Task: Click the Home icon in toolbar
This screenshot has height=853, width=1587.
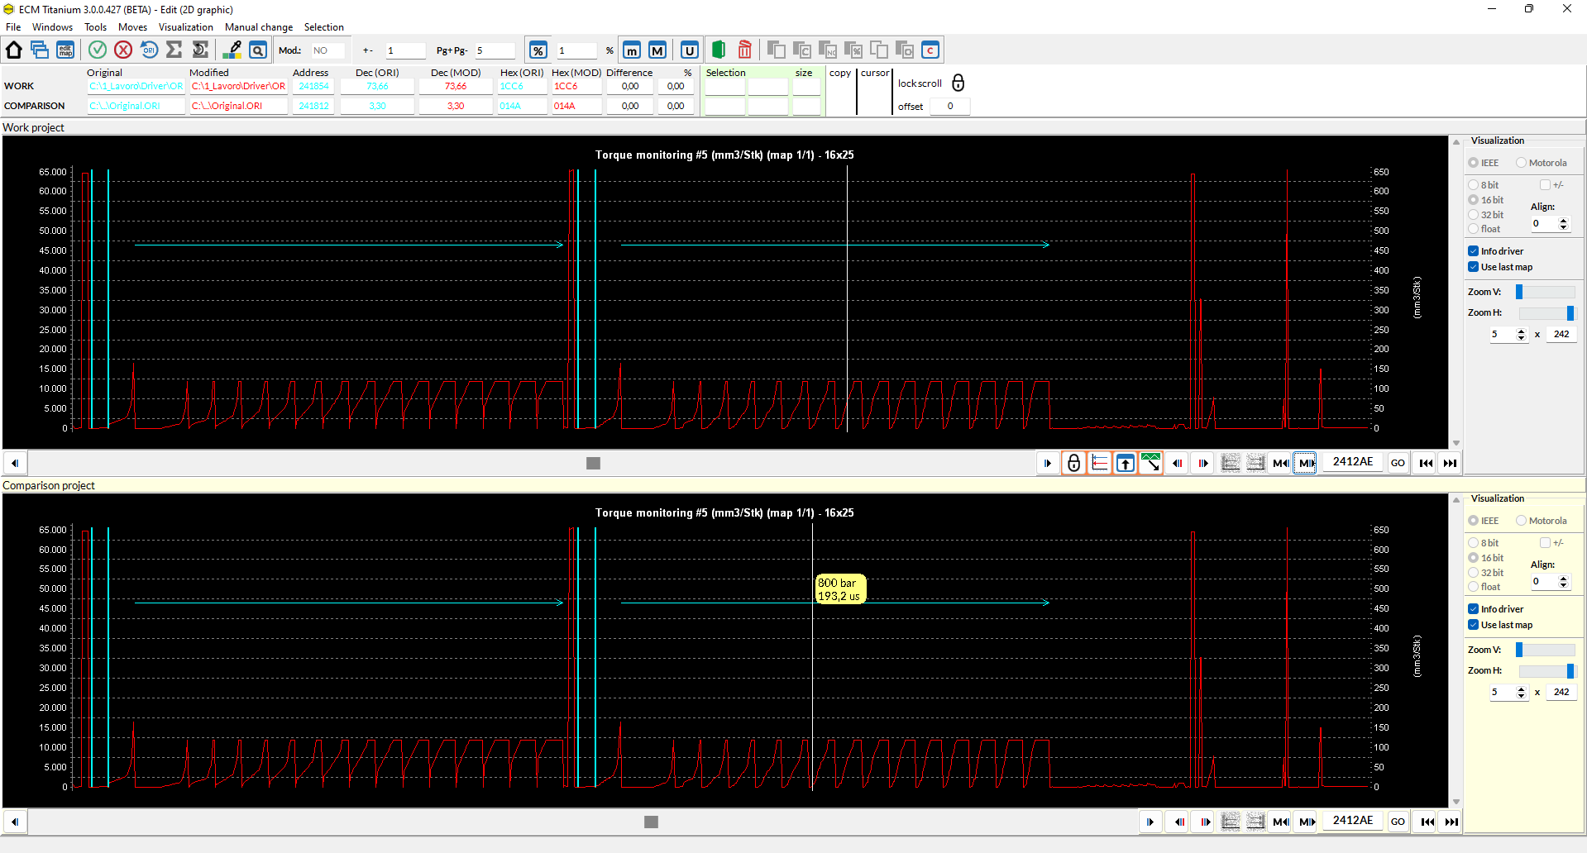Action: pyautogui.click(x=14, y=50)
